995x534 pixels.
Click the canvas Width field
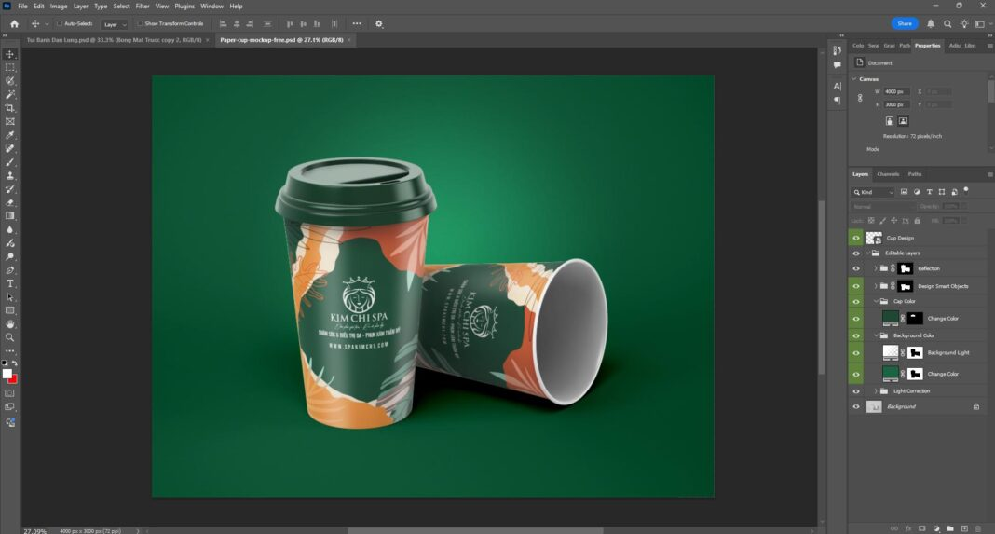pyautogui.click(x=897, y=92)
